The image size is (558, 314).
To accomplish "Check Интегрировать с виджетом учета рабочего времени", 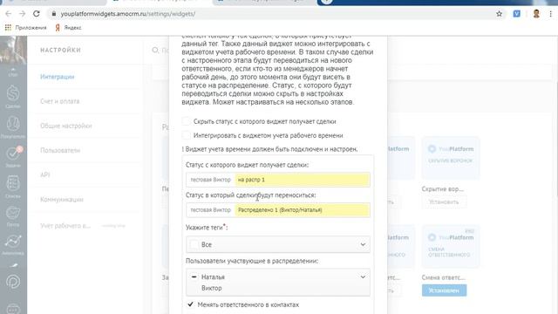I will click(x=186, y=135).
